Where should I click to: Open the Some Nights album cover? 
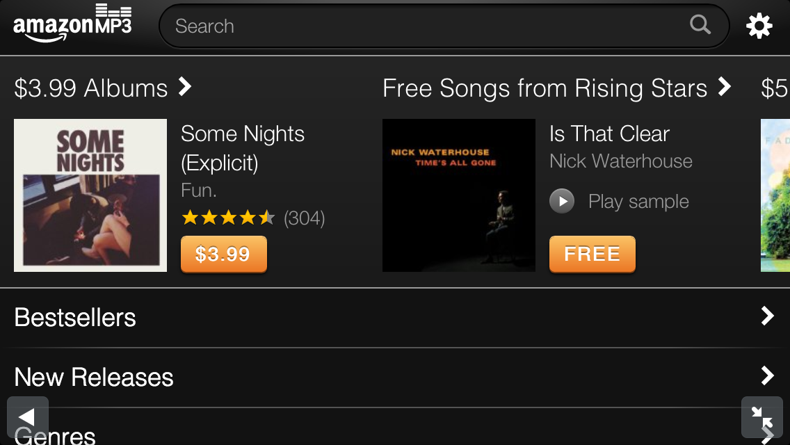coord(90,195)
